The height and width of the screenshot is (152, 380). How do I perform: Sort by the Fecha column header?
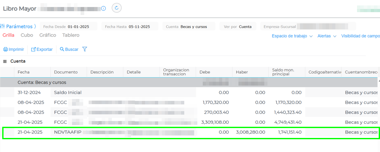[x=24, y=72]
